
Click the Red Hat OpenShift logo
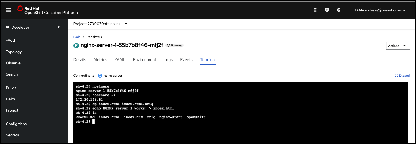[x=47, y=10]
